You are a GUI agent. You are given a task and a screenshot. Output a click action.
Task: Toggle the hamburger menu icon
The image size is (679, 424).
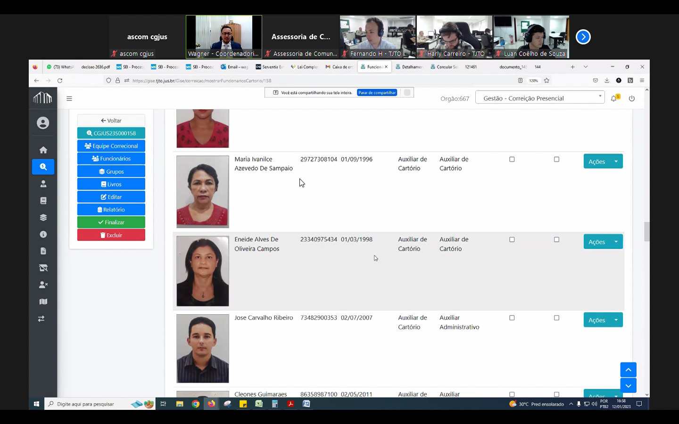69,98
